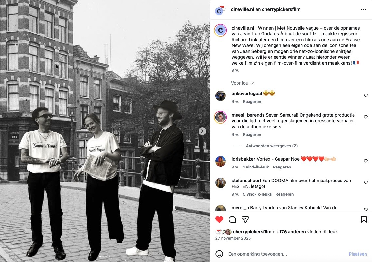View 5 vind-ik-leuks on stefanschoorl comment
This screenshot has height=262, width=372.
coord(257,194)
